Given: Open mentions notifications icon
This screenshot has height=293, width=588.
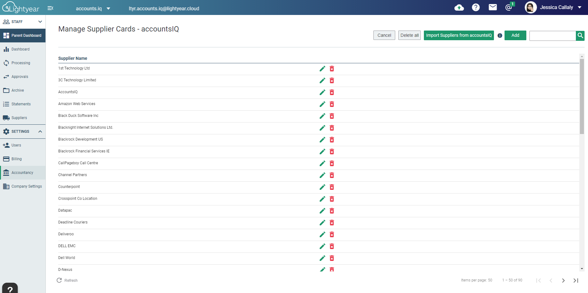Looking at the screenshot, I should pos(509,7).
